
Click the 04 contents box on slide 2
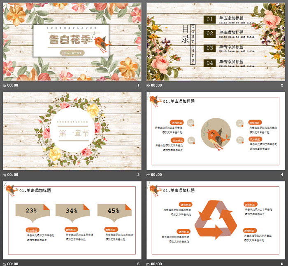[x=210, y=63]
